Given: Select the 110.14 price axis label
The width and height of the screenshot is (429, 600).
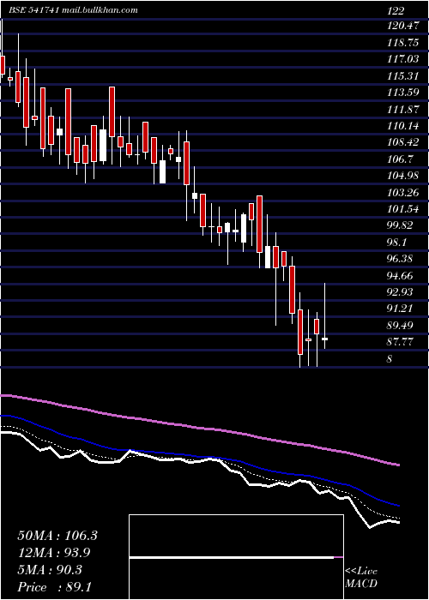Looking at the screenshot, I should 402,125.
